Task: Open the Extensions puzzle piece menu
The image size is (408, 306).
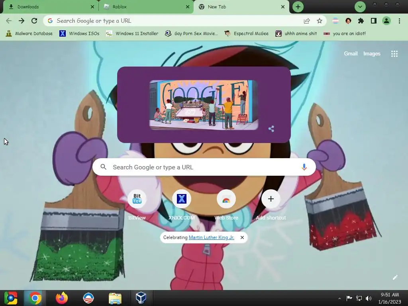Action: 361,21
